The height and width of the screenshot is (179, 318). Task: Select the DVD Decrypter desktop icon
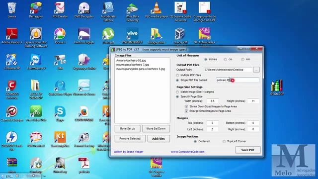84,10
